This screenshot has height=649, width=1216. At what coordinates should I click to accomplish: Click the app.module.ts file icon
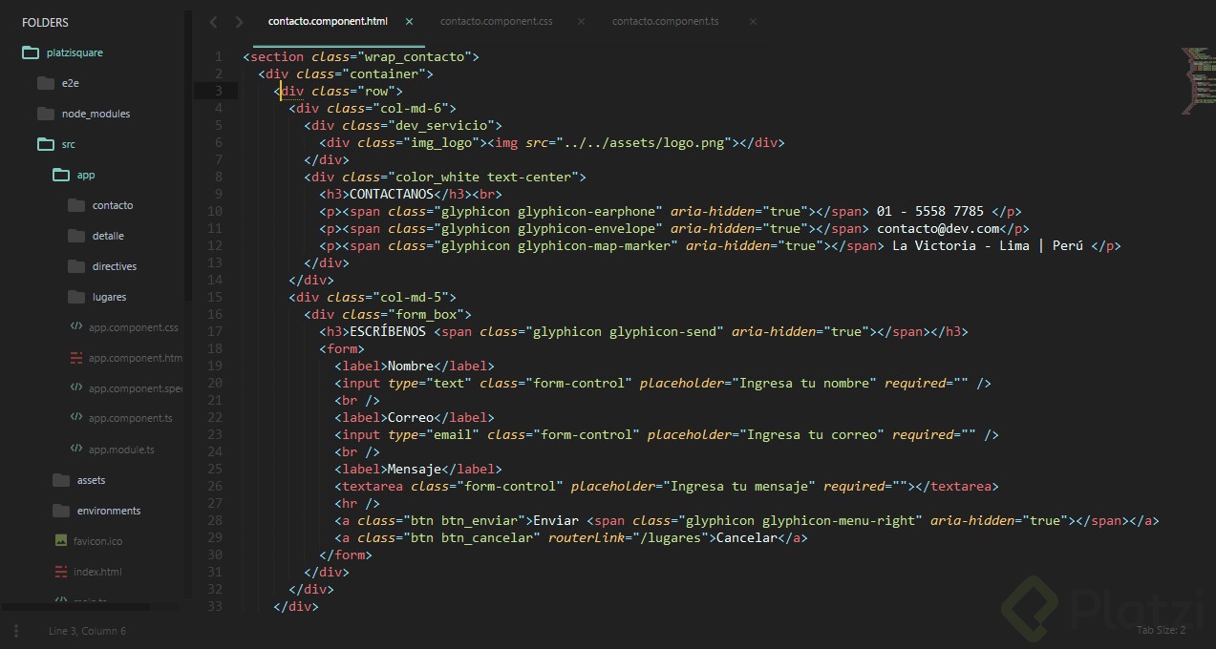click(76, 449)
